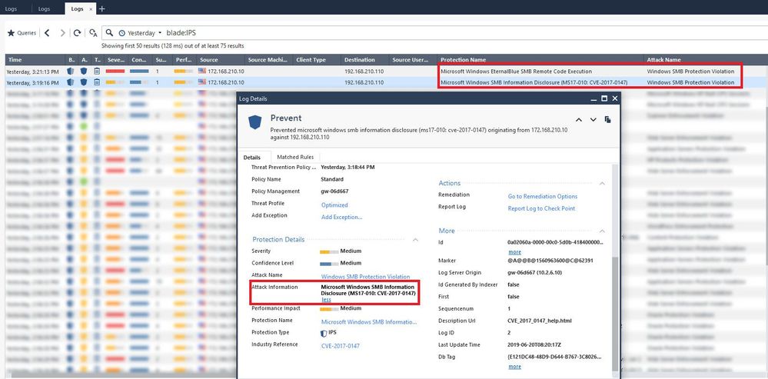Screen dimensions: 768x379
Task: Click action shield icon in 3:19:16 PM row
Action: pos(84,82)
